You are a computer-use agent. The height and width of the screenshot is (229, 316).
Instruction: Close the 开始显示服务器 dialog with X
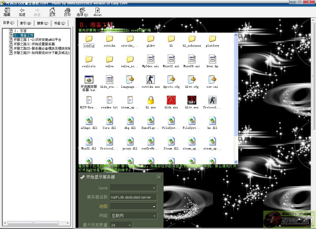159,177
